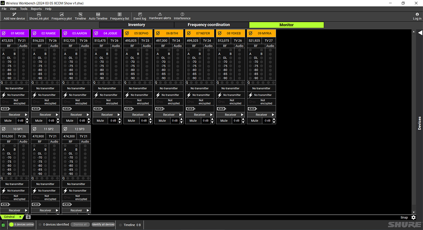Click the lightning bolt icon on 03 AARON strip
The image size is (423, 230).
click(65, 95)
